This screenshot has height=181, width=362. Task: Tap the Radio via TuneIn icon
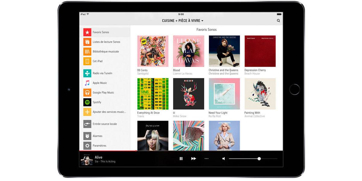[87, 73]
